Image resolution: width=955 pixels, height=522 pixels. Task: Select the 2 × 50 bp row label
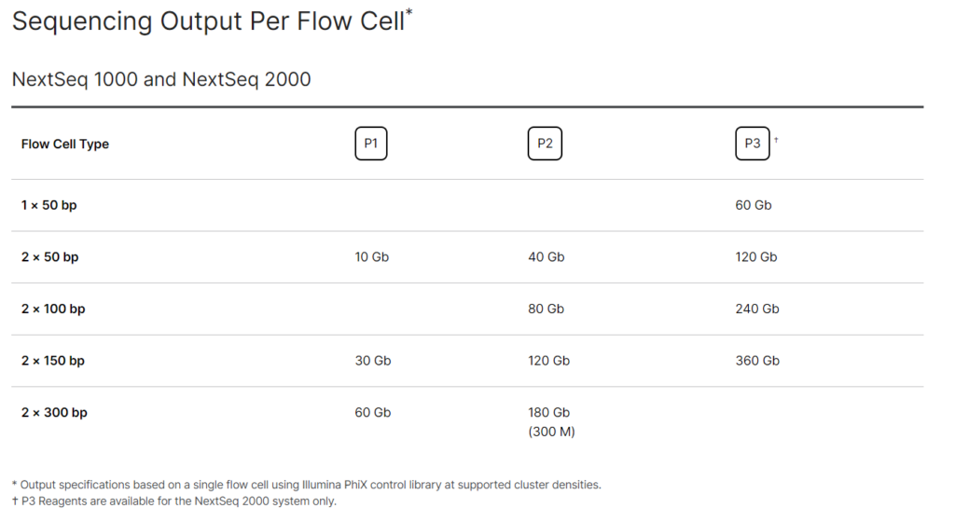(x=49, y=257)
